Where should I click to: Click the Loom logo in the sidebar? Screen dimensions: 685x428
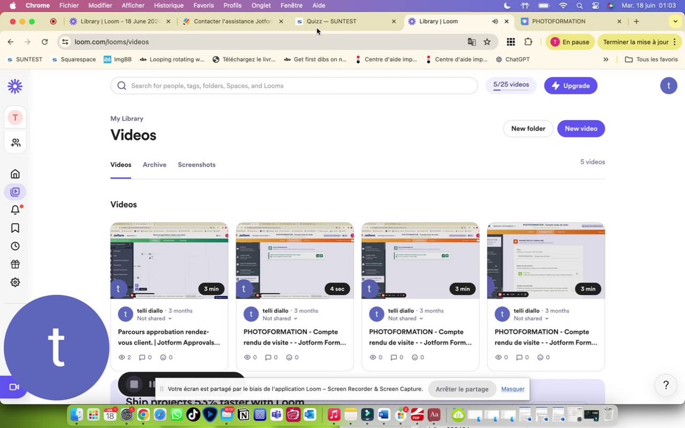click(15, 86)
